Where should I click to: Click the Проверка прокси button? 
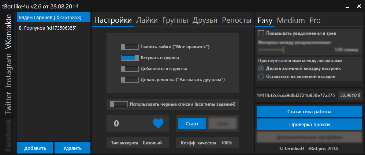(x=309, y=124)
